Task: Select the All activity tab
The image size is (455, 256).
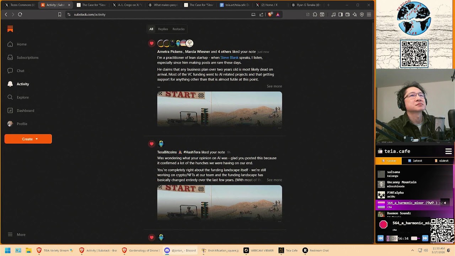Action: [x=151, y=29]
